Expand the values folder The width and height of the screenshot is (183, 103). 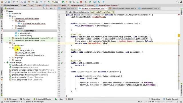[x=10, y=60]
